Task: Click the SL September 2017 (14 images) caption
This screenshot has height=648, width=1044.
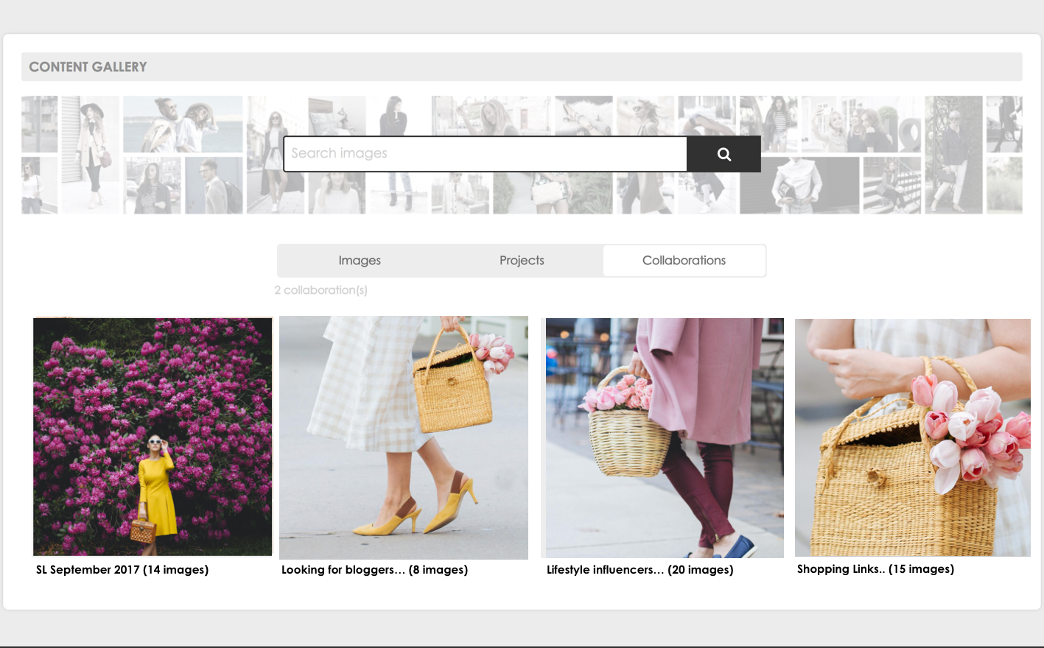Action: coord(122,570)
